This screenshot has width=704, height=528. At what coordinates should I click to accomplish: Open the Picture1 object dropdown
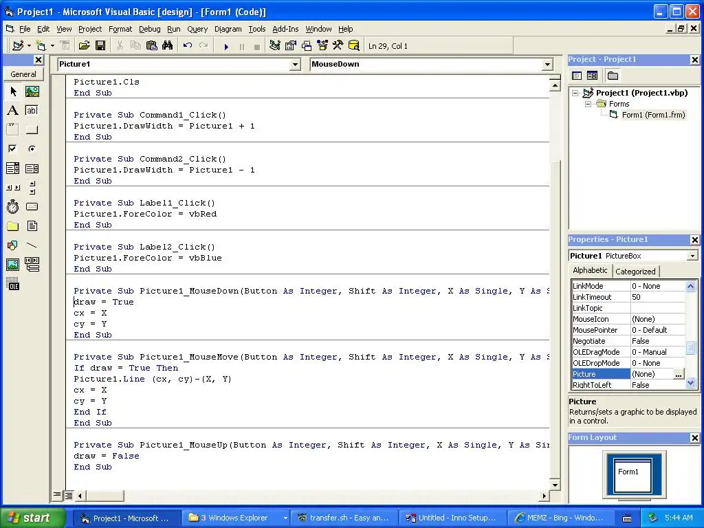point(295,65)
